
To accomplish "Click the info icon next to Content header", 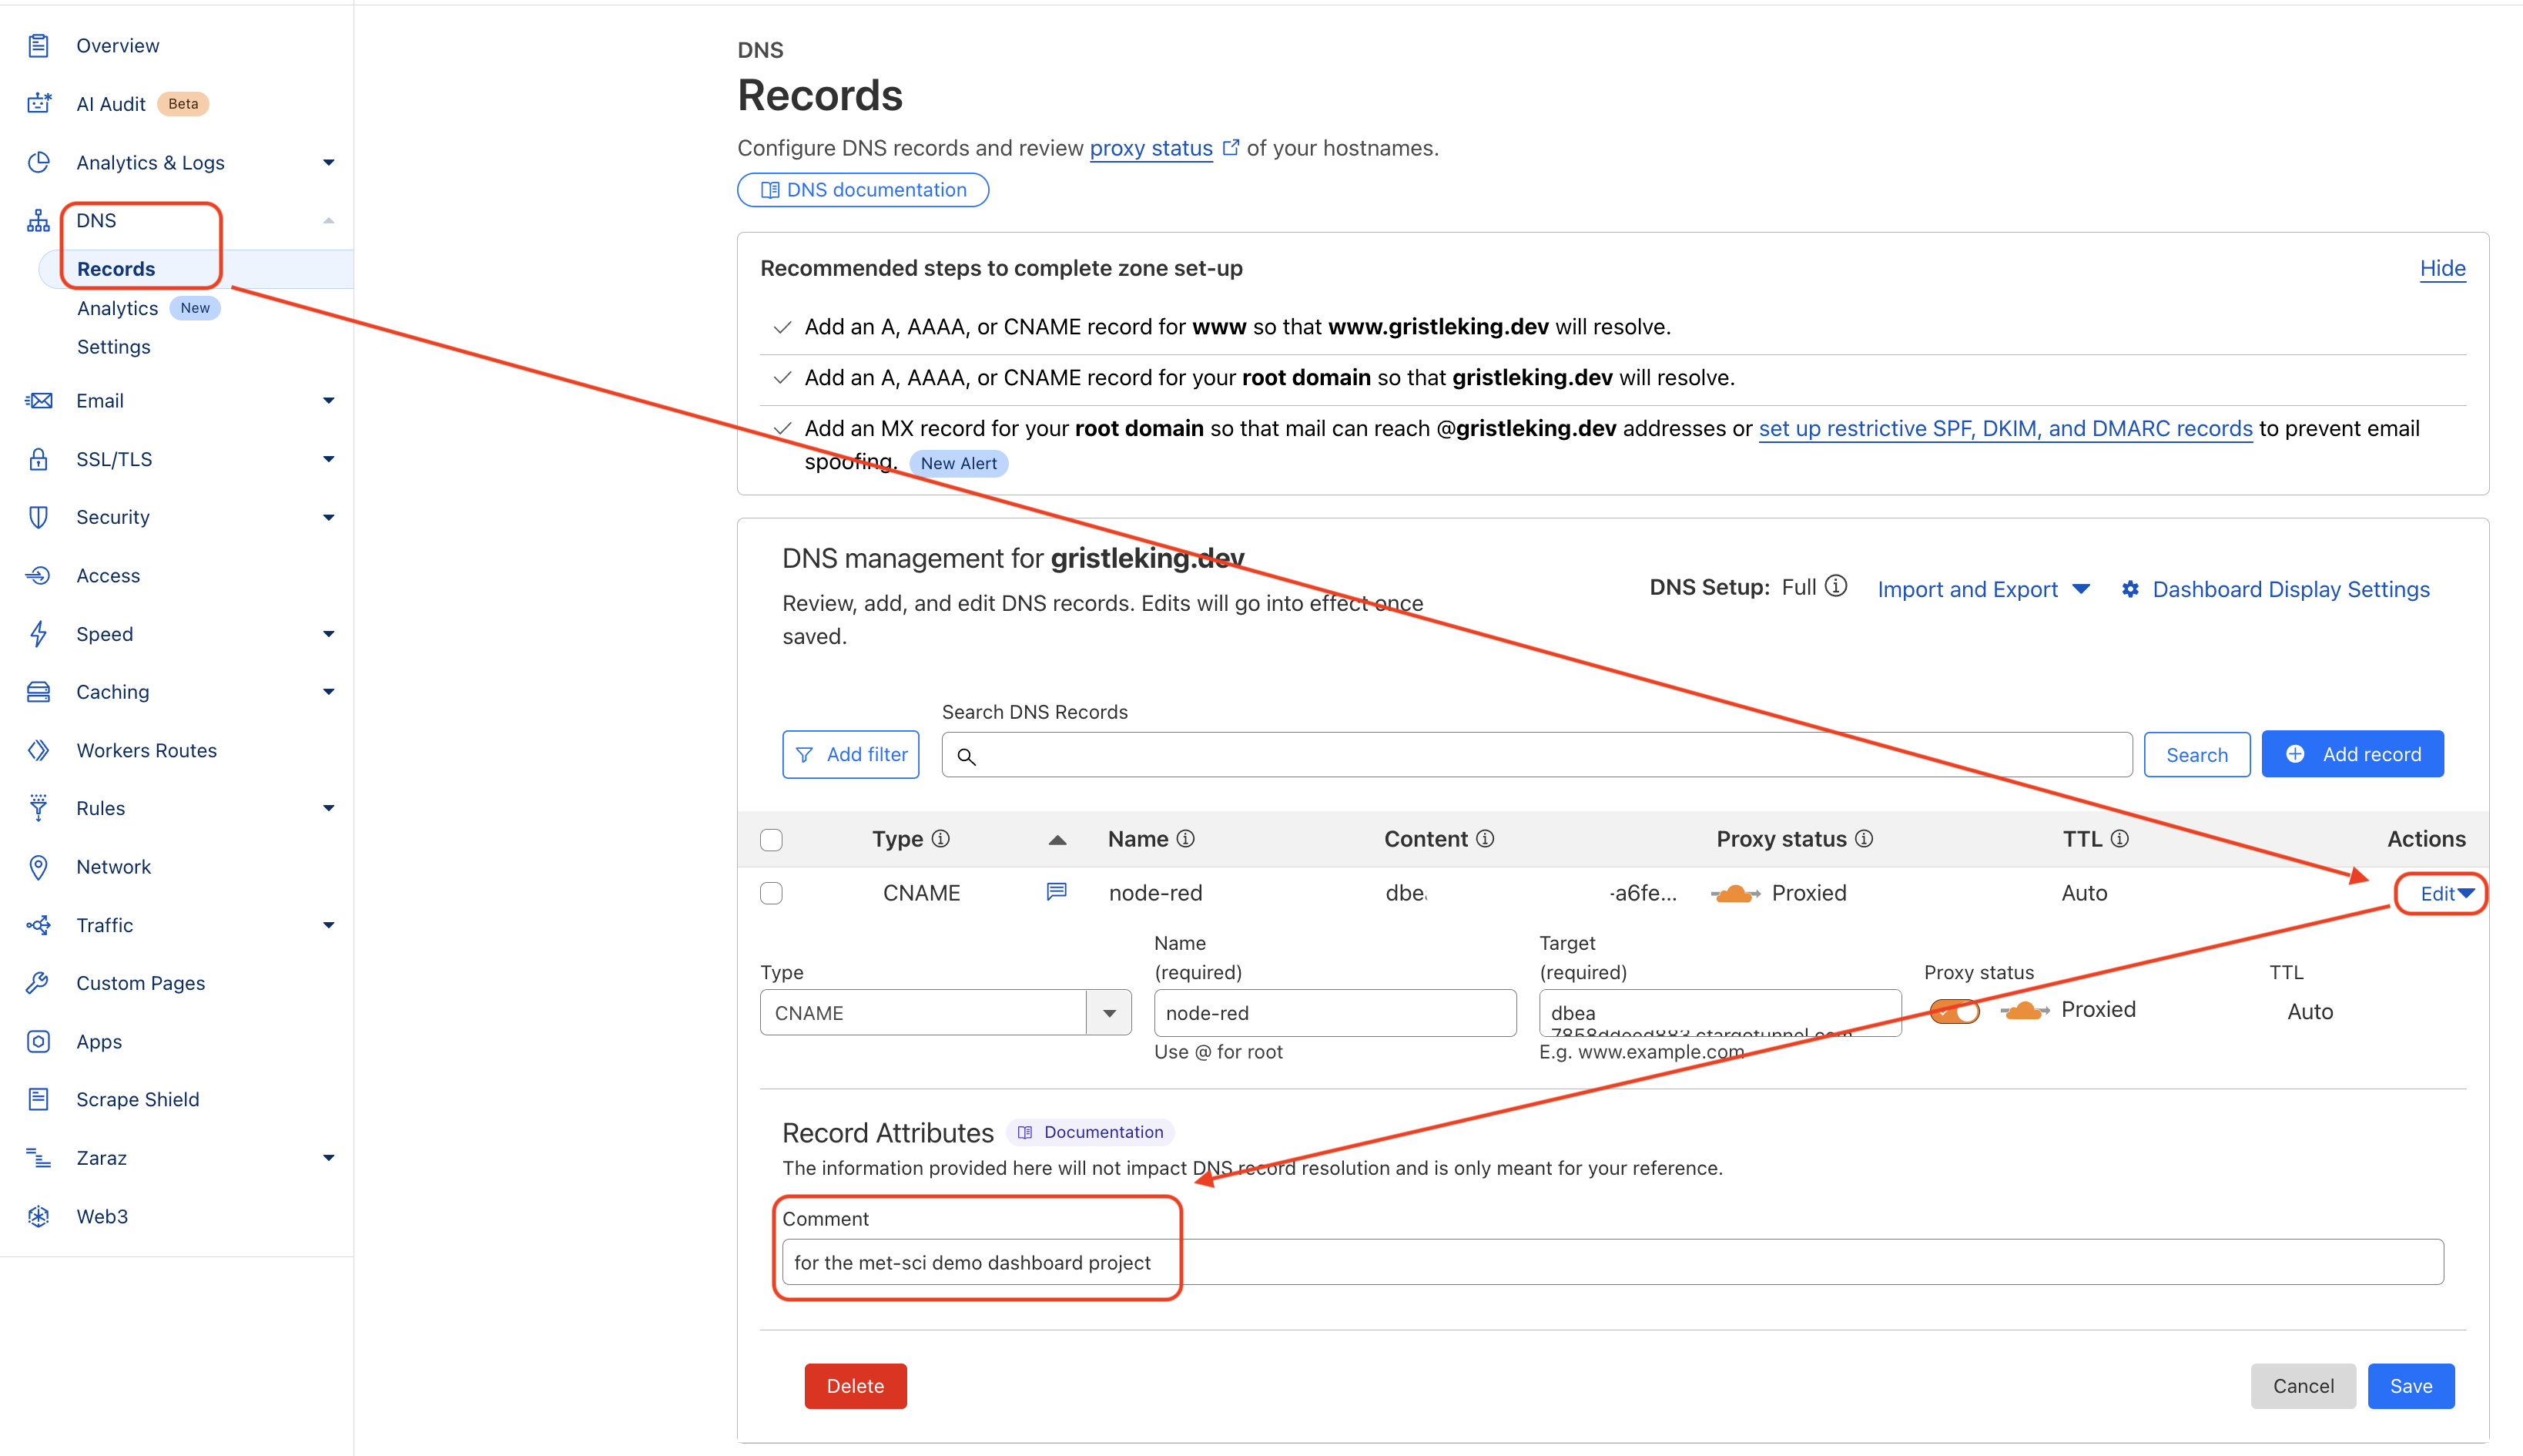I will coord(1486,839).
